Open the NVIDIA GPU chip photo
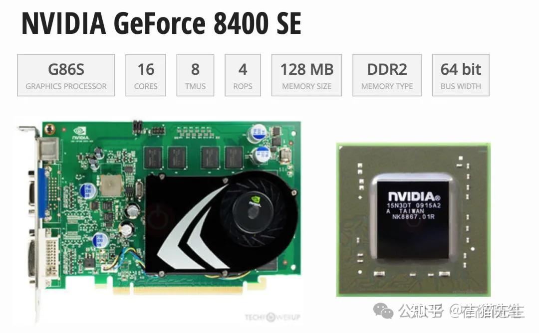 414,220
